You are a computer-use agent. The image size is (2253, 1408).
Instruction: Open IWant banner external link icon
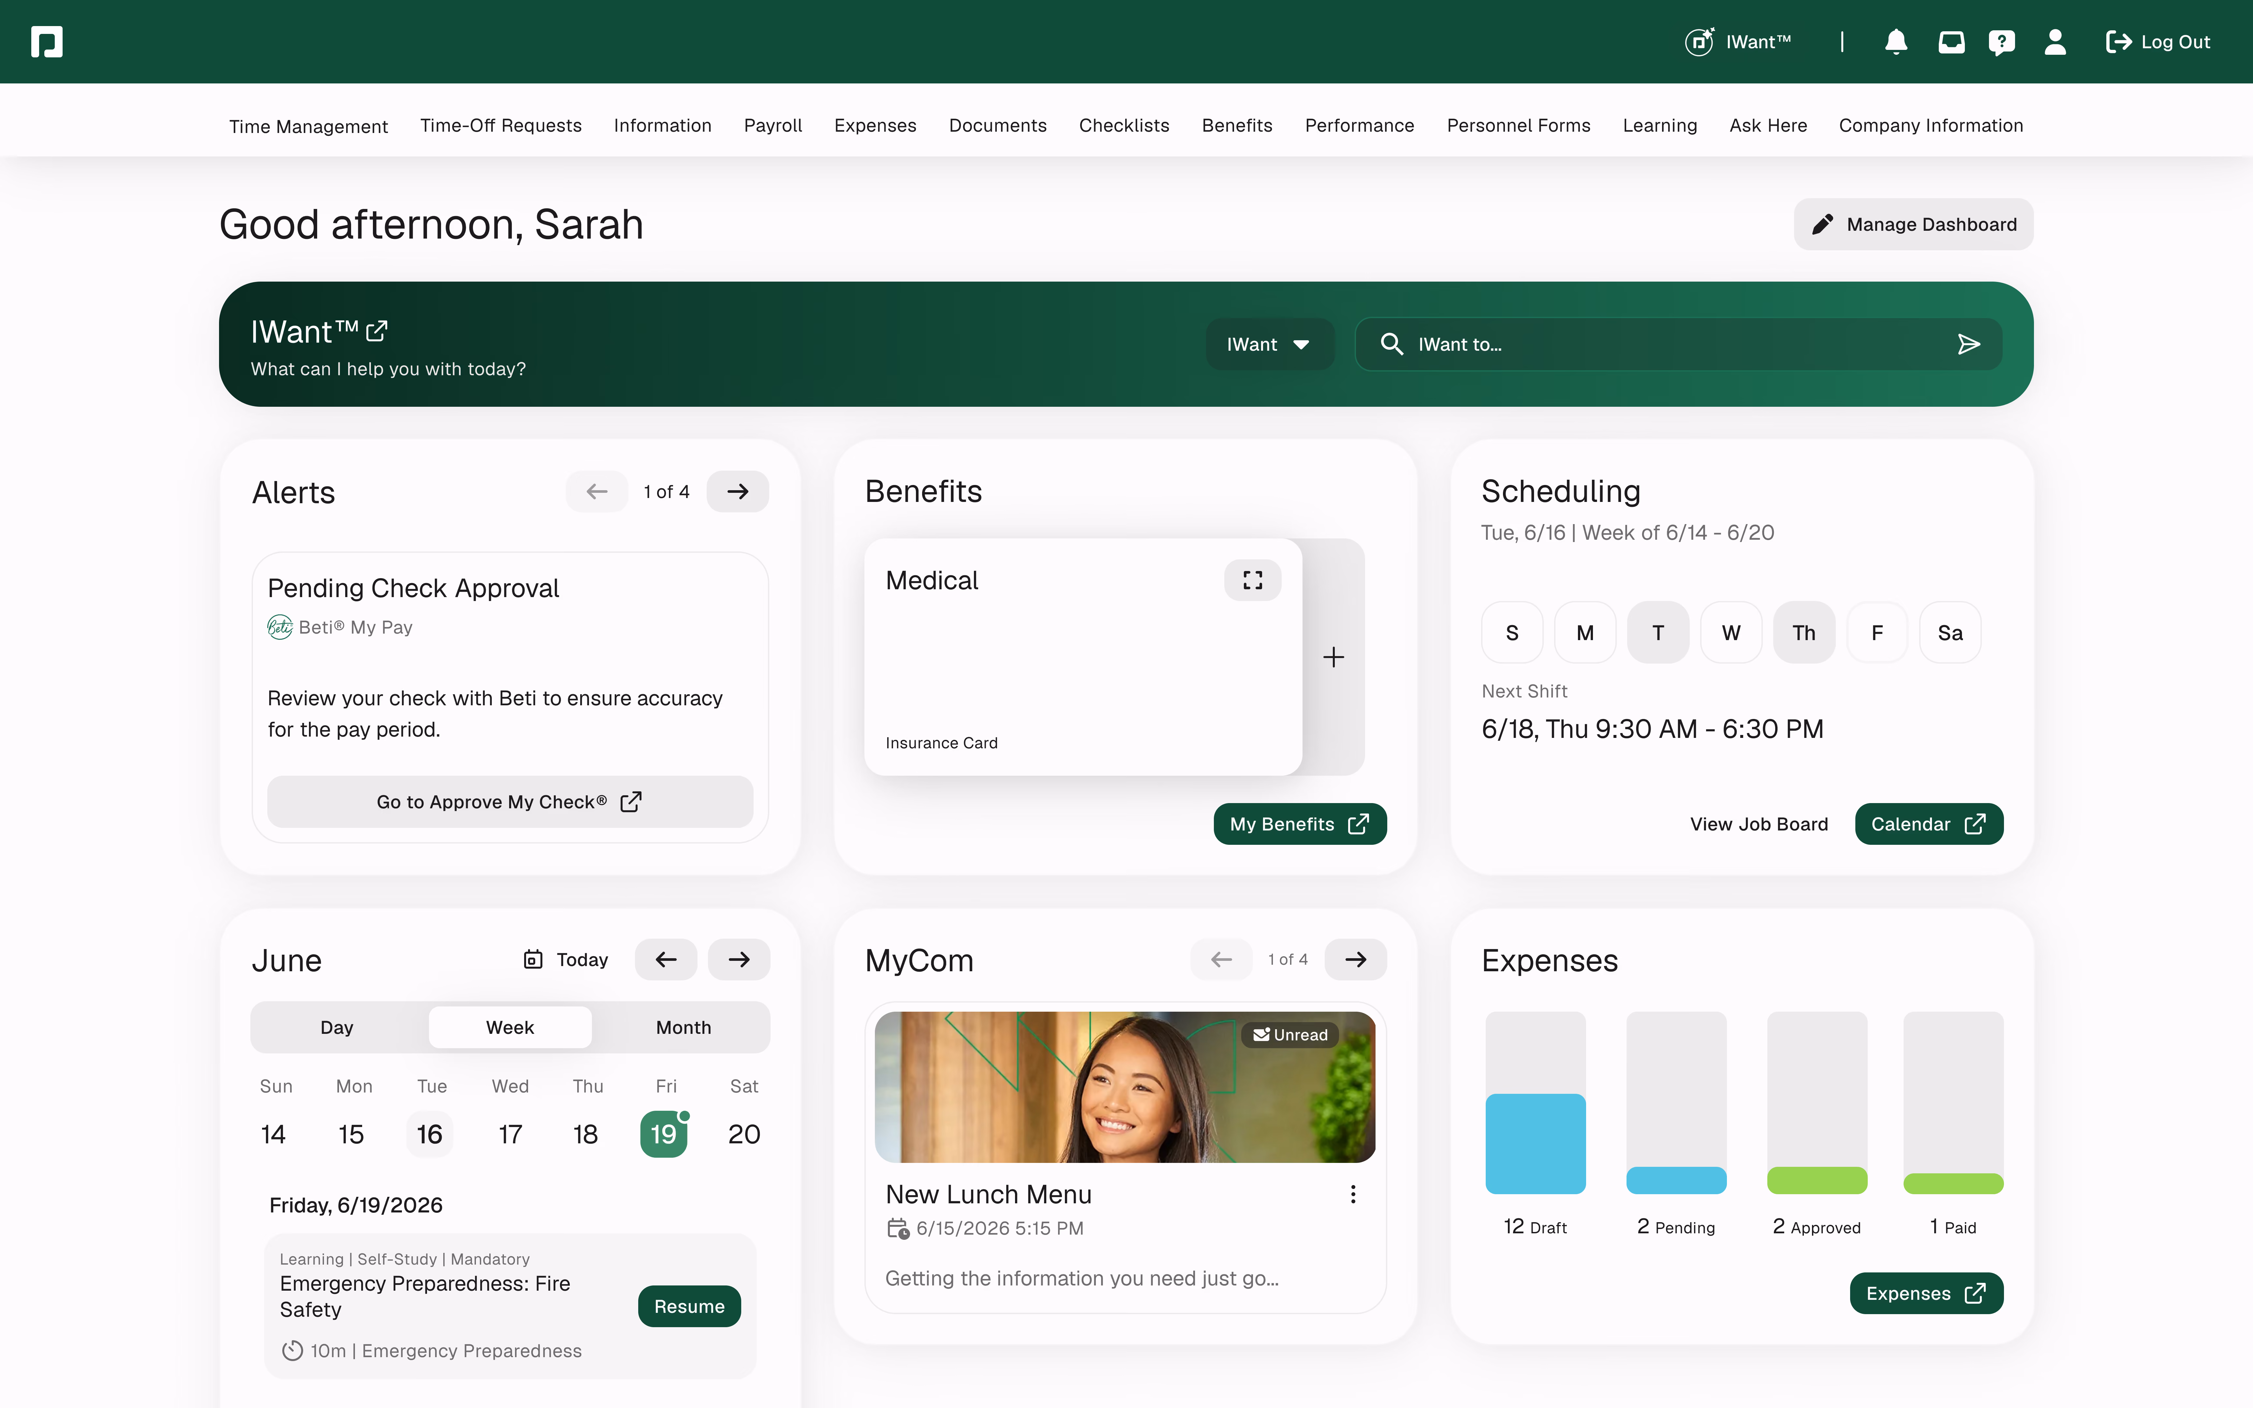click(x=377, y=331)
